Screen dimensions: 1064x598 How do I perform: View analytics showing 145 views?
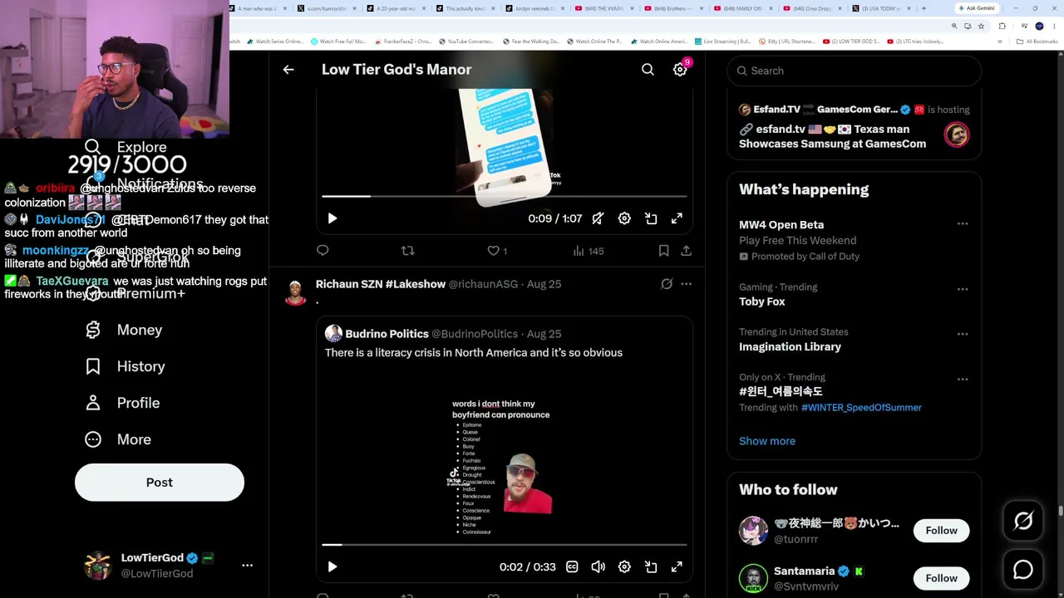[589, 251]
